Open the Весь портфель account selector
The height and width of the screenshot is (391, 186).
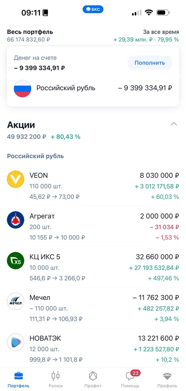[30, 32]
